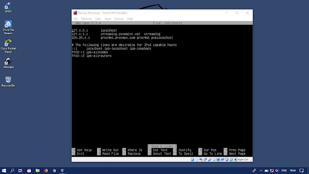Click the ip6-allnodes line
The width and height of the screenshot is (309, 174).
tap(90, 52)
